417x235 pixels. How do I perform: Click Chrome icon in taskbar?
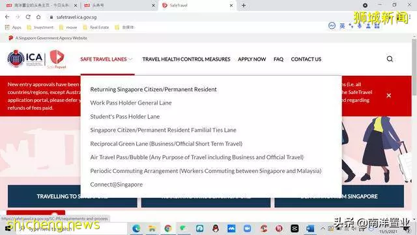click(168, 228)
